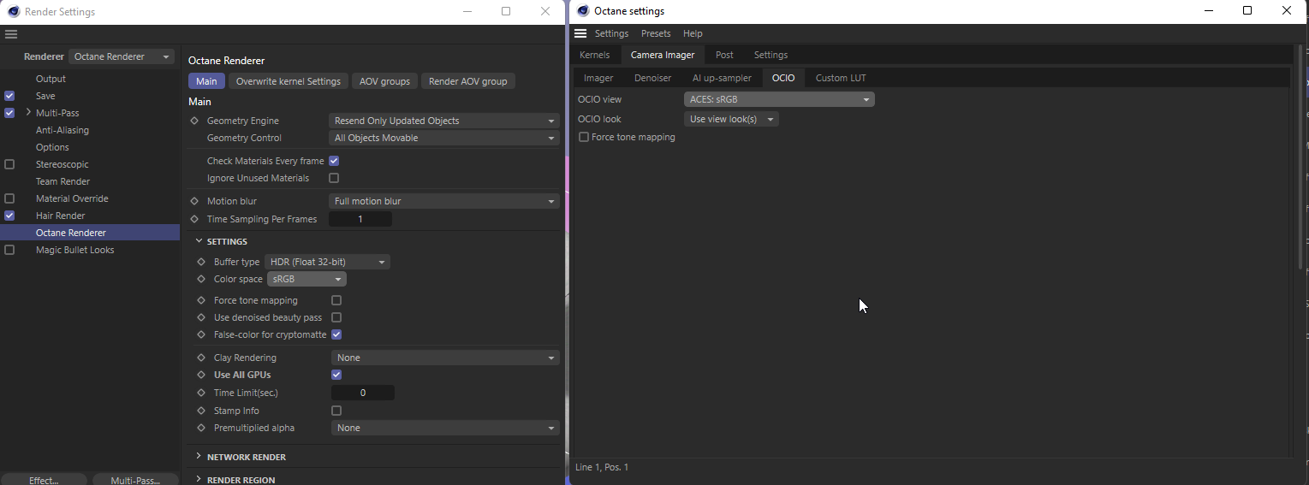Image resolution: width=1309 pixels, height=485 pixels.
Task: Switch to the Kernels tab
Action: pos(594,55)
